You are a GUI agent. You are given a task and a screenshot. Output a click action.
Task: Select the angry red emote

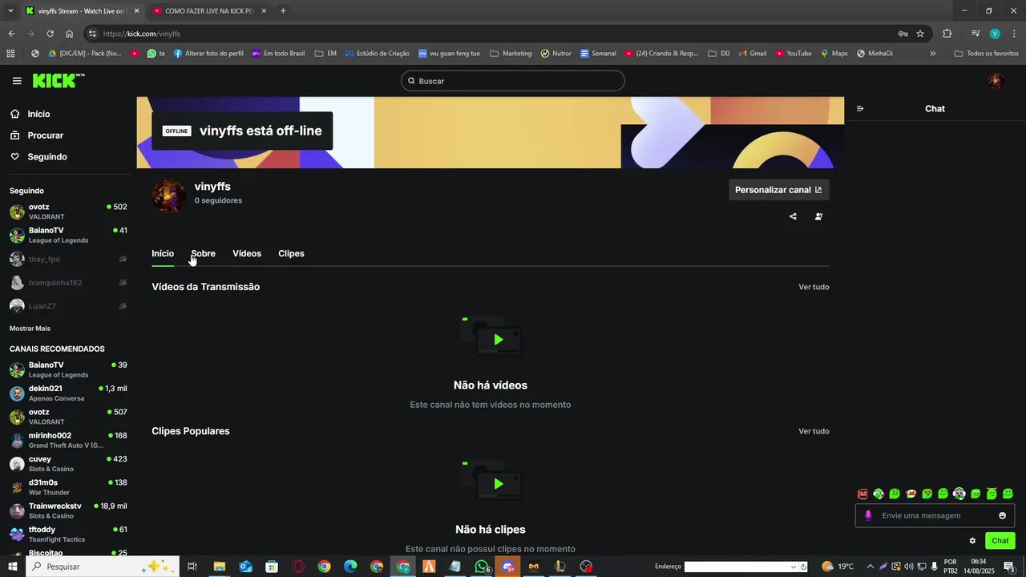[x=862, y=494]
